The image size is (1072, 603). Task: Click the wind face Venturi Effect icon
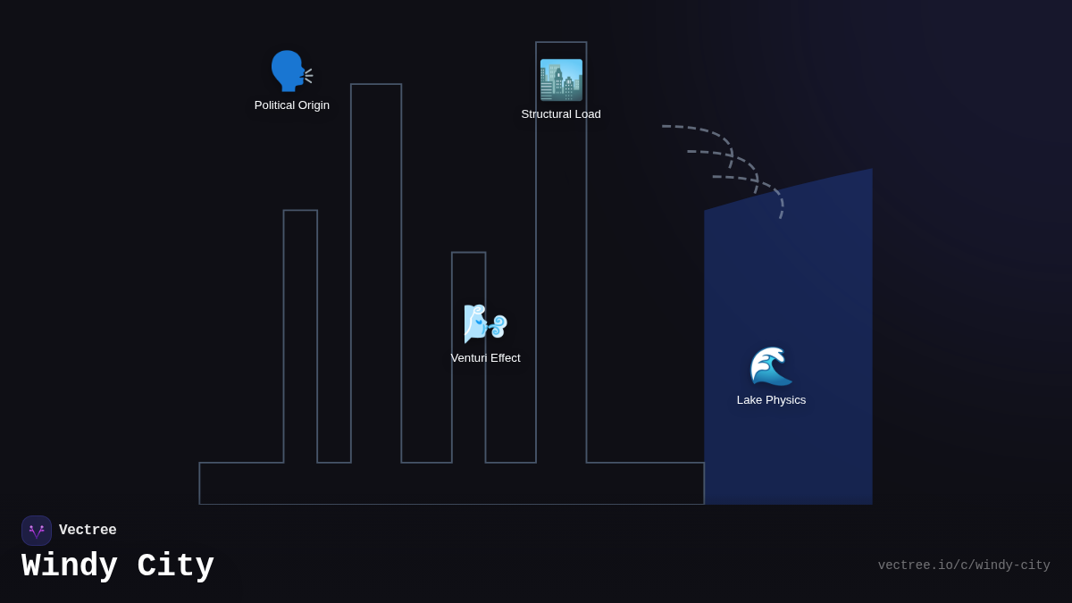(x=485, y=323)
